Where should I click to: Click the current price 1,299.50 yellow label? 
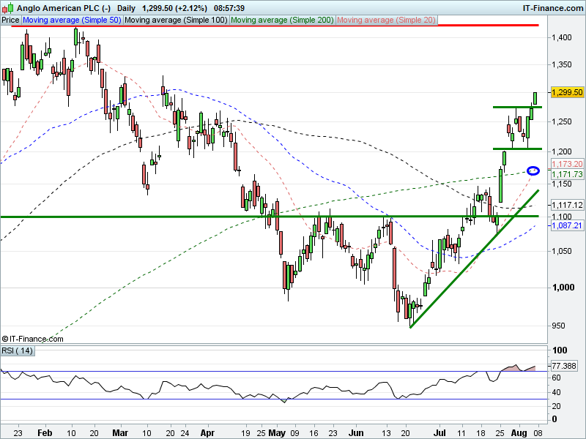pos(567,92)
